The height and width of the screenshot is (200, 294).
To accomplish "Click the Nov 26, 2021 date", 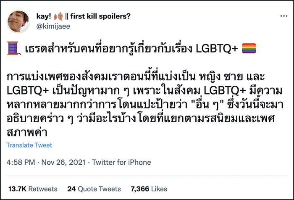I will click(x=63, y=162).
